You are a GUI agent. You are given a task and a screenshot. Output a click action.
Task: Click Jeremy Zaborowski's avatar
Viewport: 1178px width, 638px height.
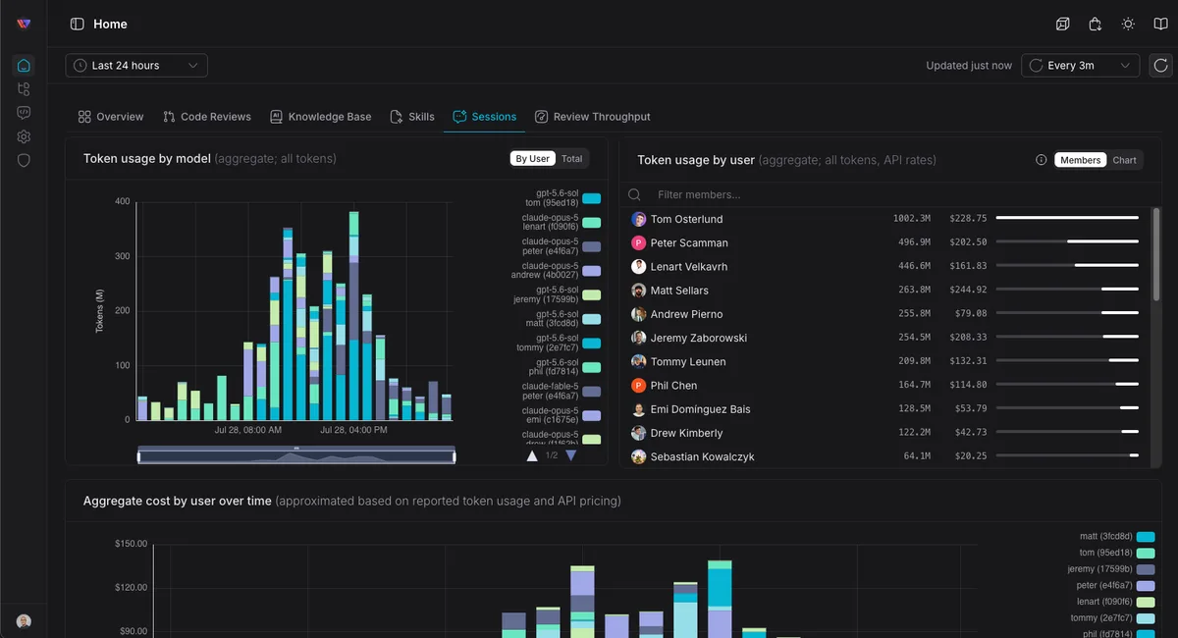point(638,338)
